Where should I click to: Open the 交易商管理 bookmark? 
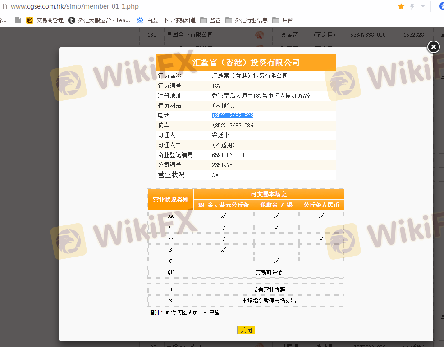coord(45,20)
